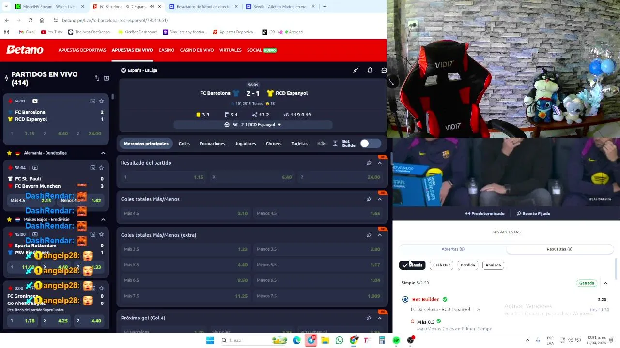Toggle the Perdida filter chip

pyautogui.click(x=467, y=265)
